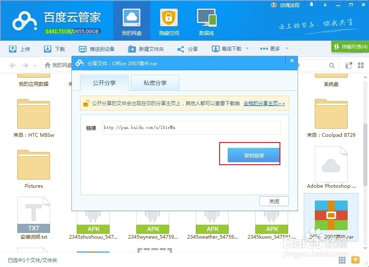Click the 我的网盘 home breadcrumb
Viewport: 369px width, 267px height.
tap(58, 65)
